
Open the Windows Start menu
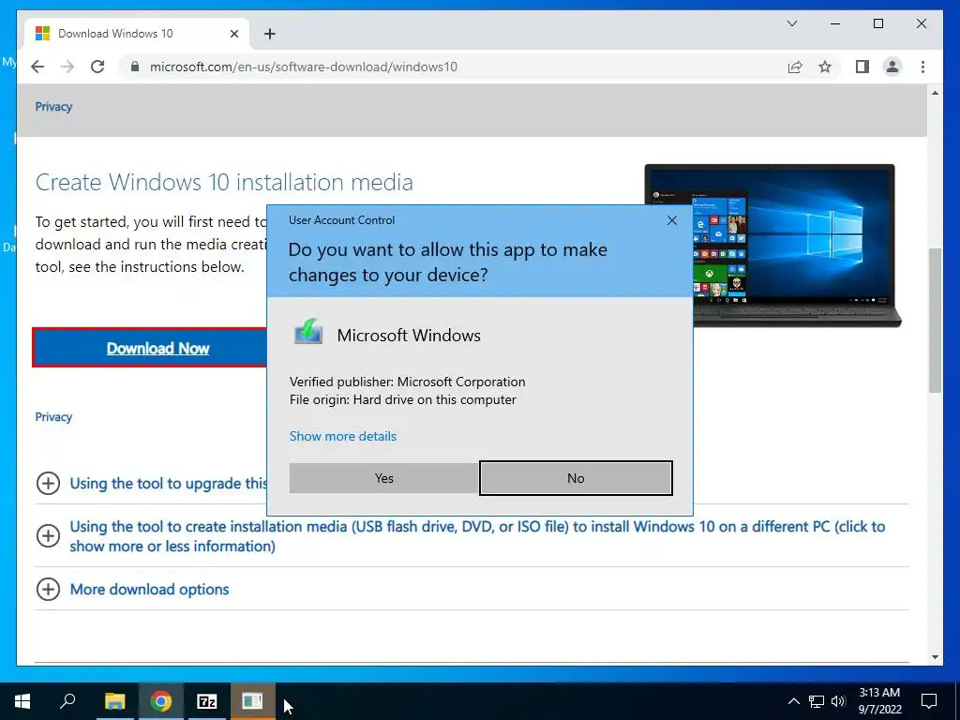click(22, 701)
